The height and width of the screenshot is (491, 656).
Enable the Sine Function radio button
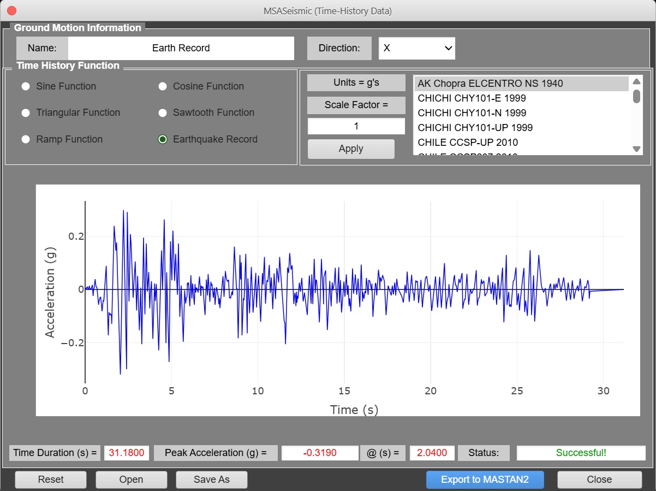coord(26,86)
